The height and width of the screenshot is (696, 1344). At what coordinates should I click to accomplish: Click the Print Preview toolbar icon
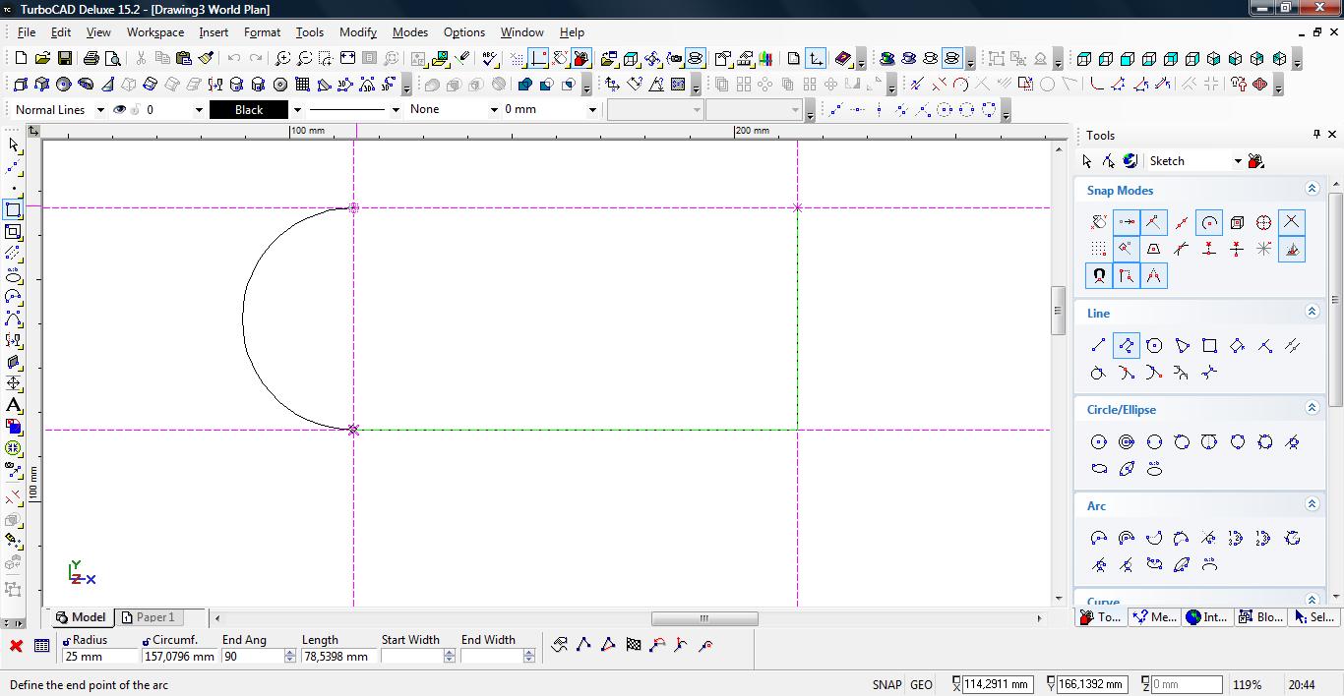pos(113,59)
